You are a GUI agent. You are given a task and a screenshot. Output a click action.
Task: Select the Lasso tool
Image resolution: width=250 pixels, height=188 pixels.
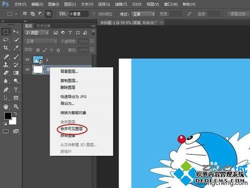coord(6,40)
